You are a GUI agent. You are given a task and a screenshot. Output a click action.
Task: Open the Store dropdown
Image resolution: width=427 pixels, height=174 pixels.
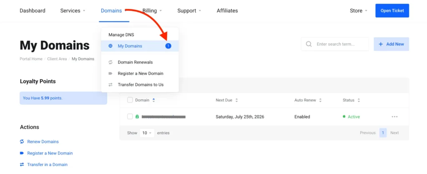[x=359, y=11]
